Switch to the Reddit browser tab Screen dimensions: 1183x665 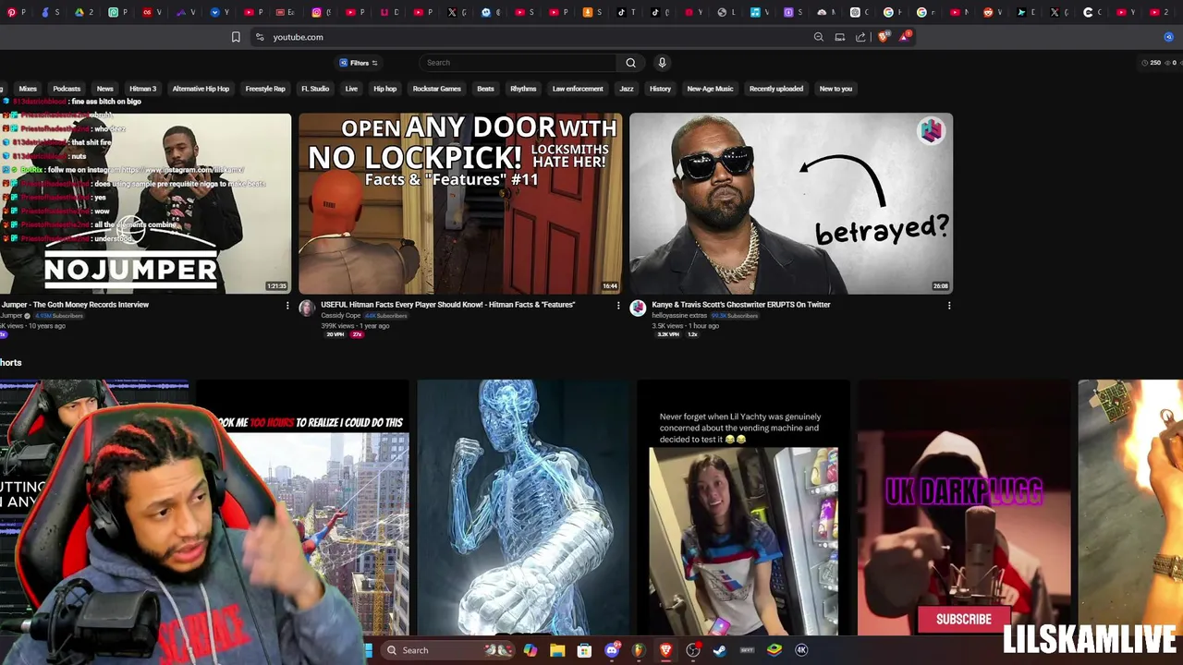tap(991, 12)
